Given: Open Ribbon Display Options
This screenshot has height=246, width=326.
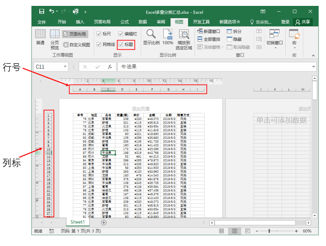Looking at the screenshot, I should click(263, 11).
